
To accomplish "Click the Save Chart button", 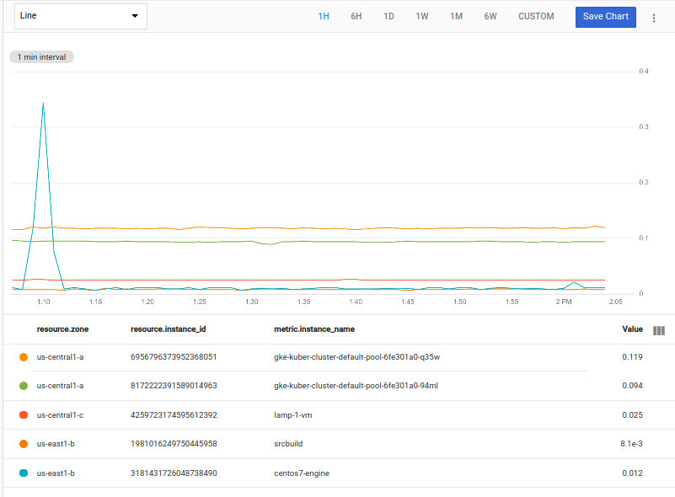I will [605, 16].
